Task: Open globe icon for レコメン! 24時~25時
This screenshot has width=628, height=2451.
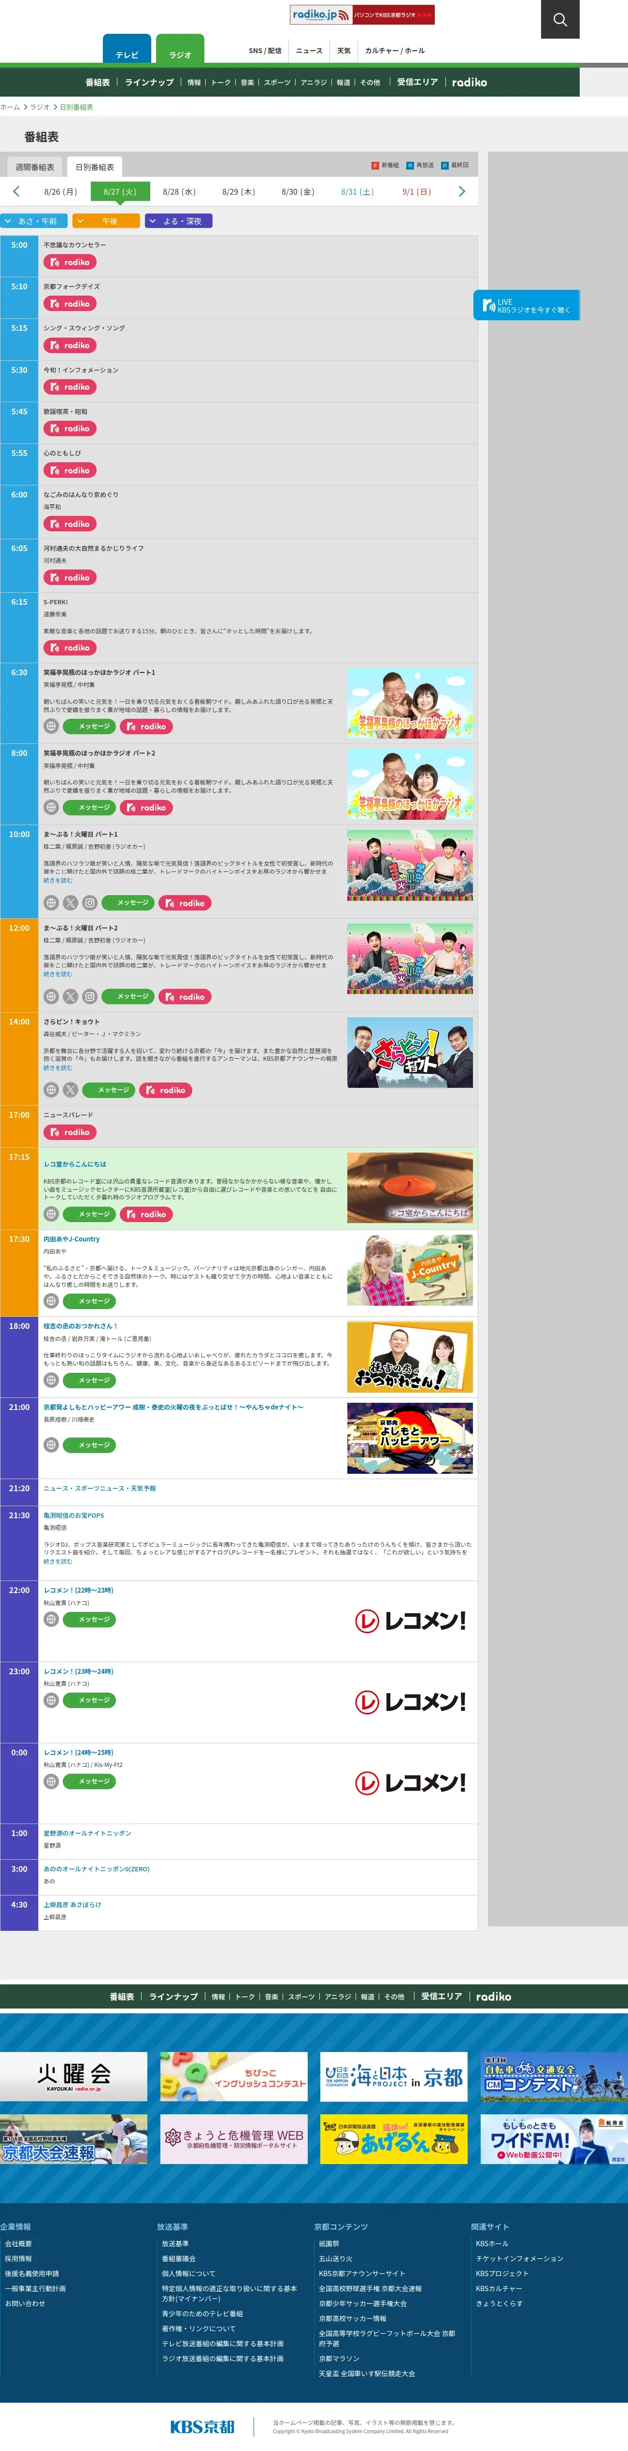Action: click(x=51, y=1781)
